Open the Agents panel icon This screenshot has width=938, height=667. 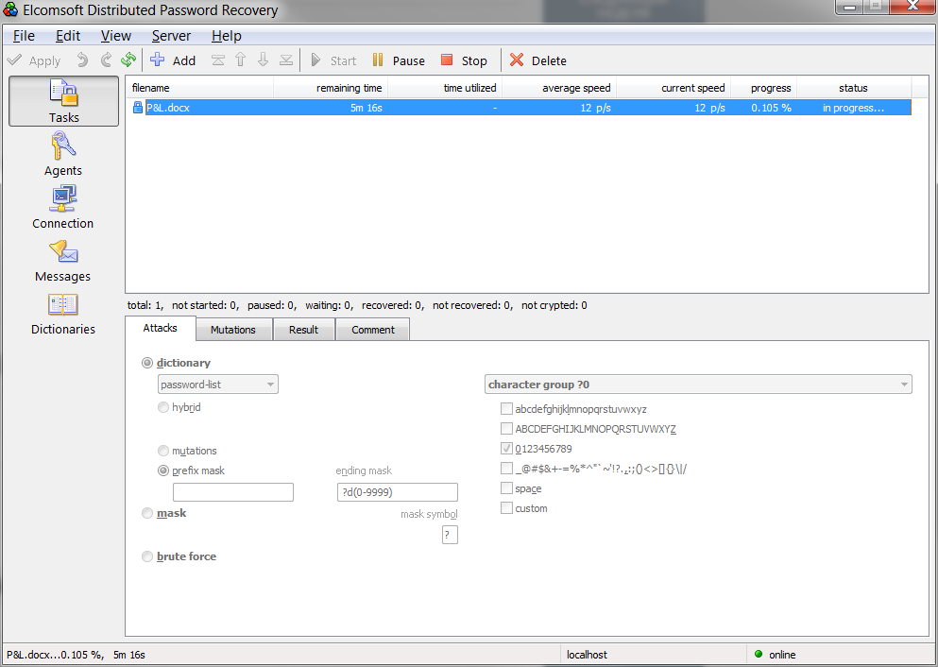point(62,146)
